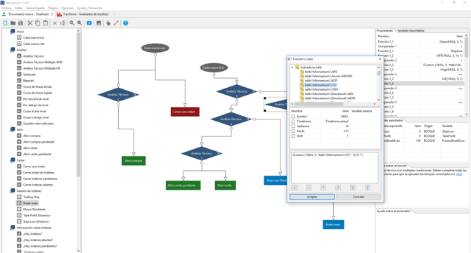This screenshot has width=471, height=253.
Task: Open the Opciones menu
Action: (x=67, y=8)
